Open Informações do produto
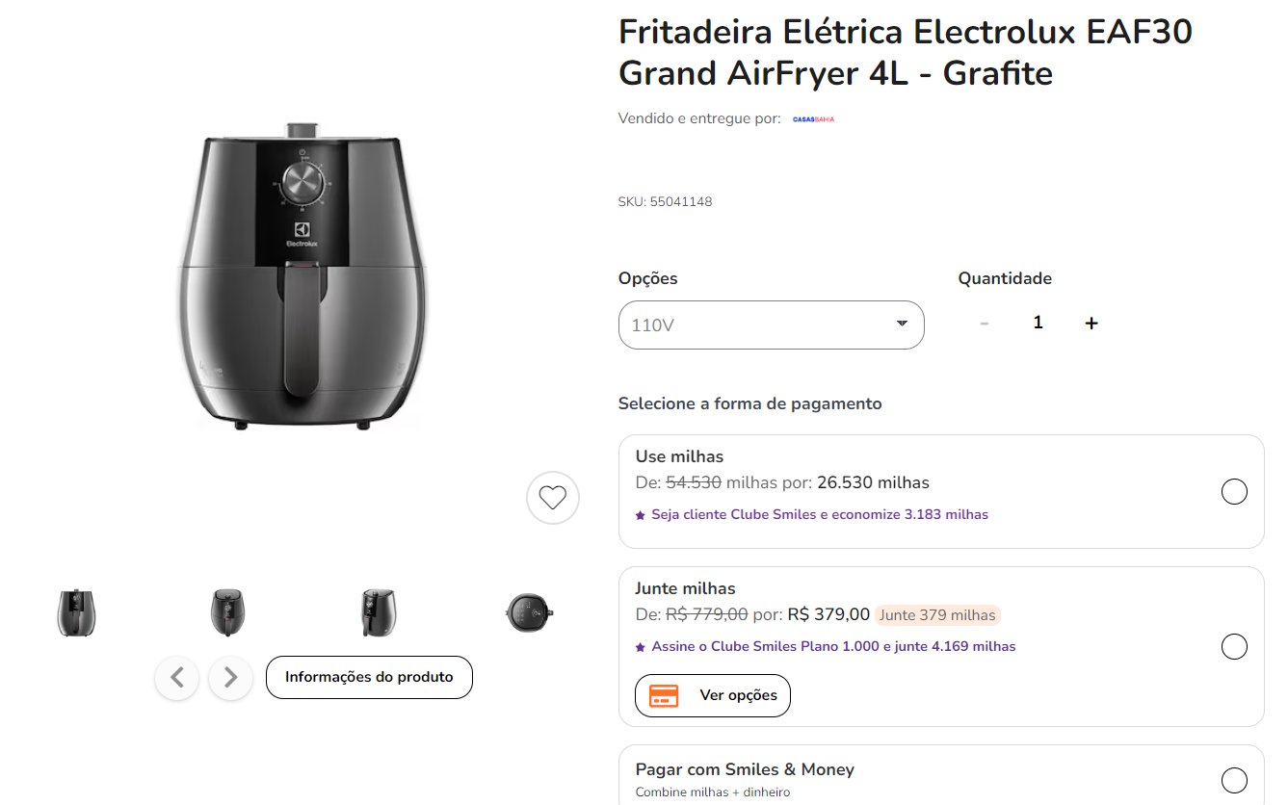1288x805 pixels. coord(369,677)
